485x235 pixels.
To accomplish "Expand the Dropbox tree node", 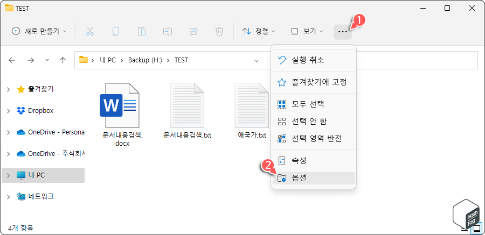I will tap(8, 111).
